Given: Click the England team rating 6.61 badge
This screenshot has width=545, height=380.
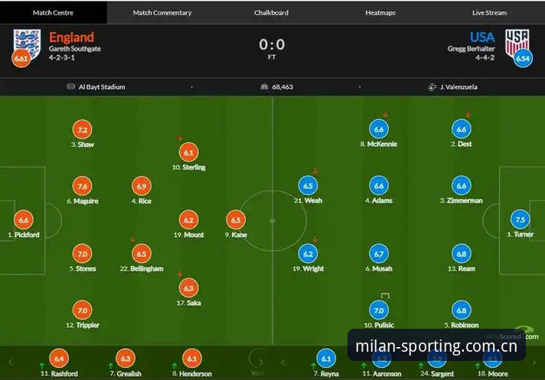Looking at the screenshot, I should (21, 58).
